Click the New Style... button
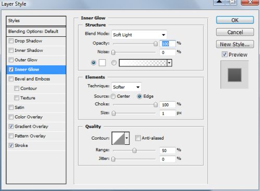 (235, 44)
